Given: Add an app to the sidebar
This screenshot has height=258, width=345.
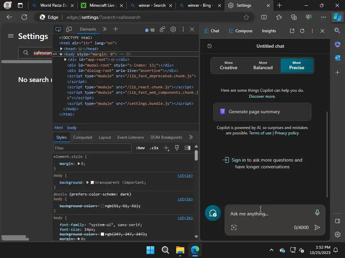Looking at the screenshot, I should click(x=337, y=73).
